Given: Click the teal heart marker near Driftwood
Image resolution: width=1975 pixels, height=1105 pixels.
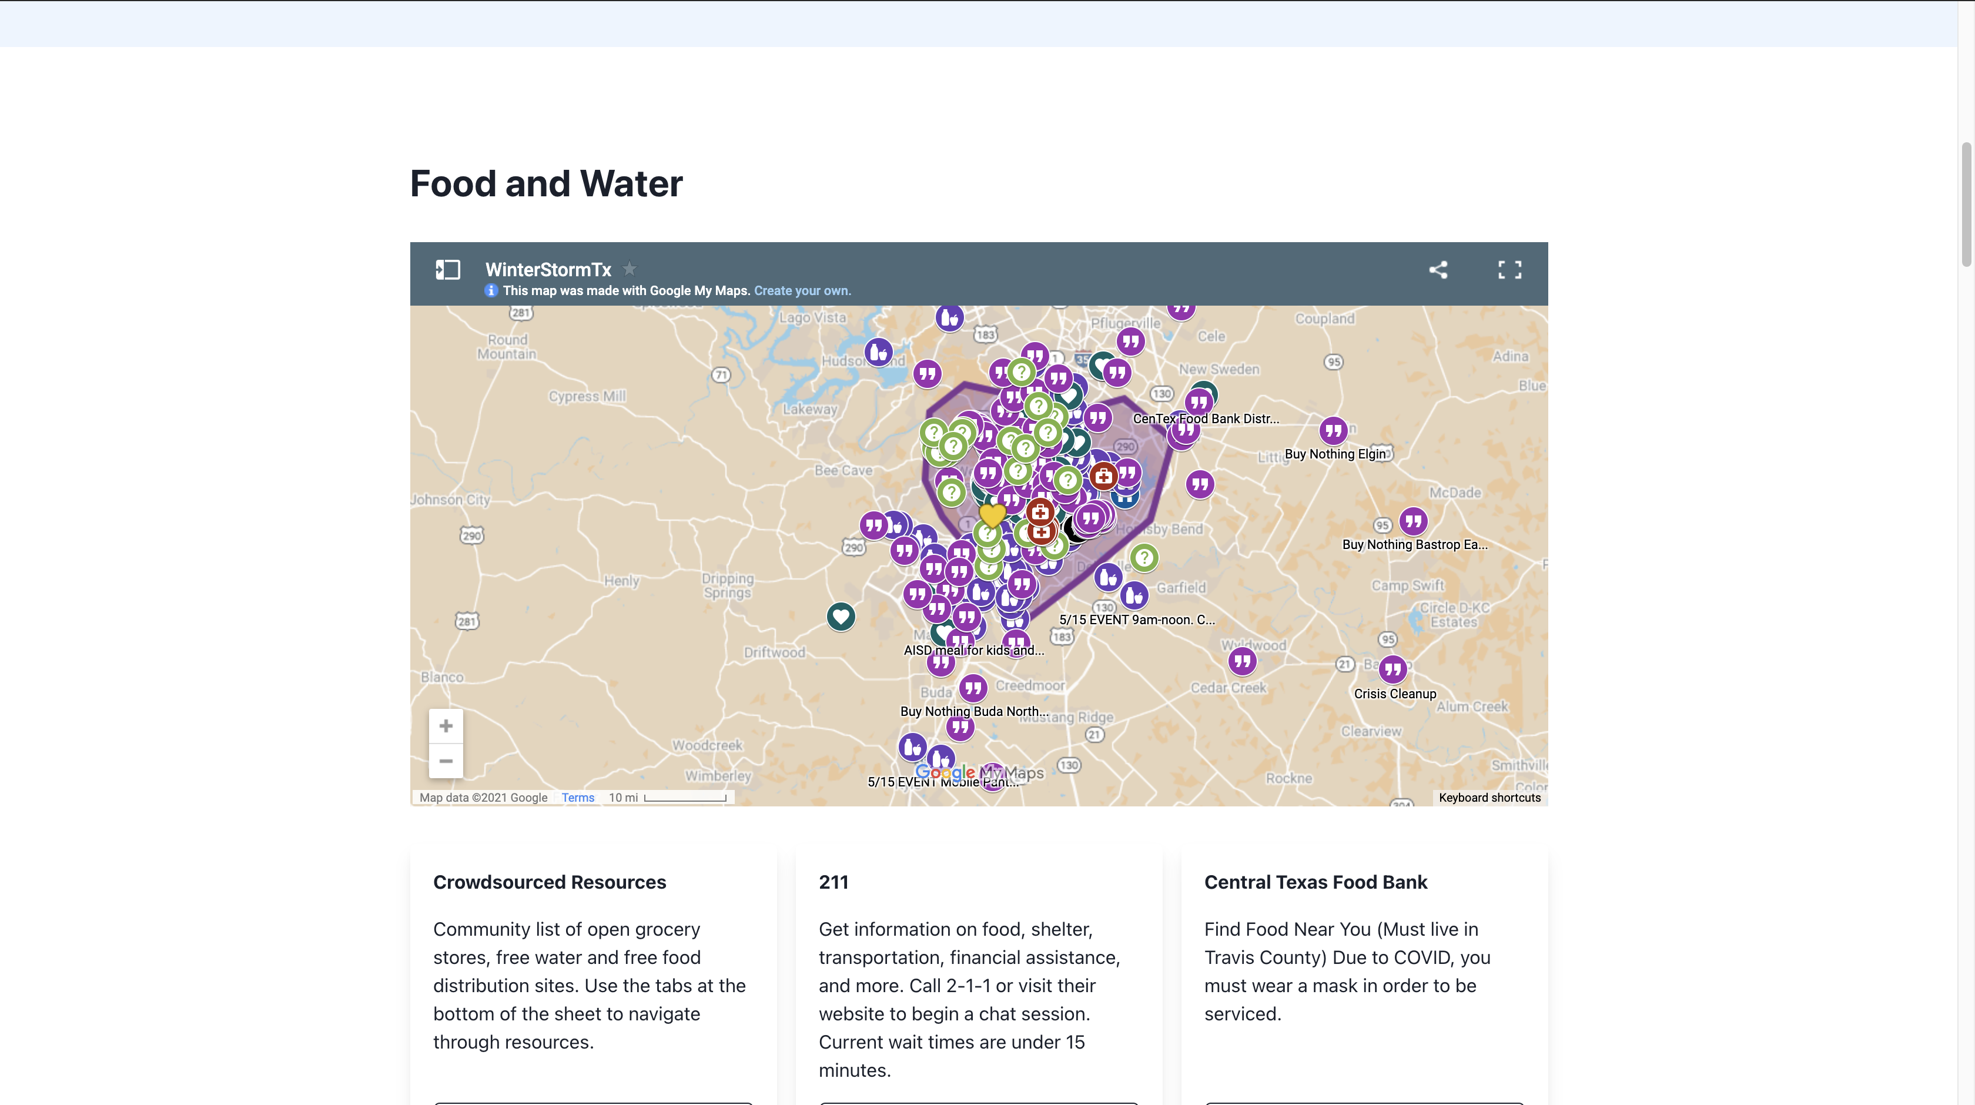Looking at the screenshot, I should point(841,617).
